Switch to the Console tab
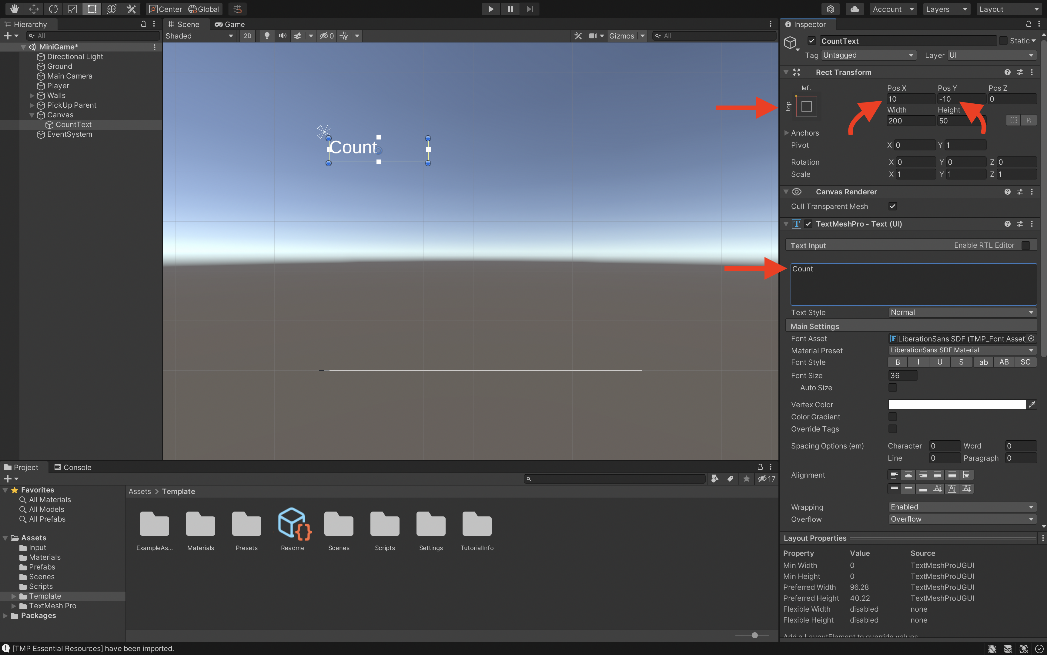1047x655 pixels. [73, 467]
